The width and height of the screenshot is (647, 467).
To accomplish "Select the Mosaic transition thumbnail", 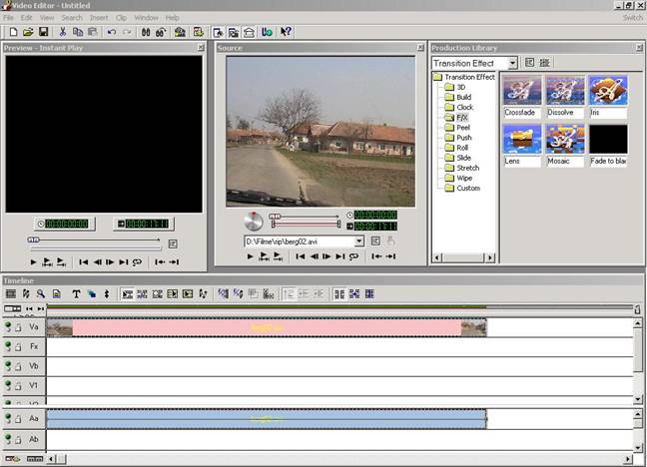I will point(564,140).
